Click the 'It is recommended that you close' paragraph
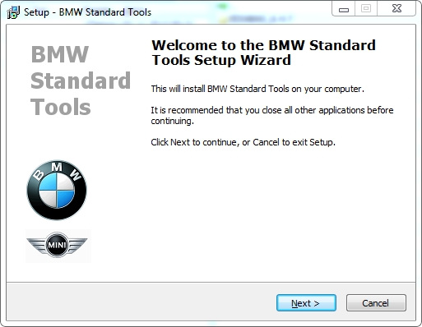Screen dimensions: 422x327 click(x=272, y=115)
